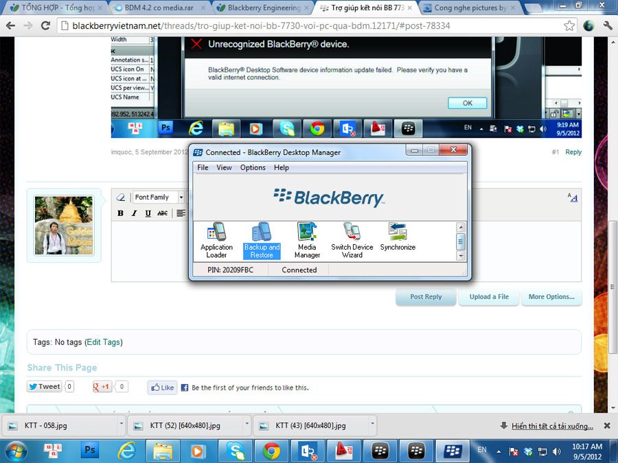Click the Post Reply button
The height and width of the screenshot is (463, 618).
[x=426, y=297]
